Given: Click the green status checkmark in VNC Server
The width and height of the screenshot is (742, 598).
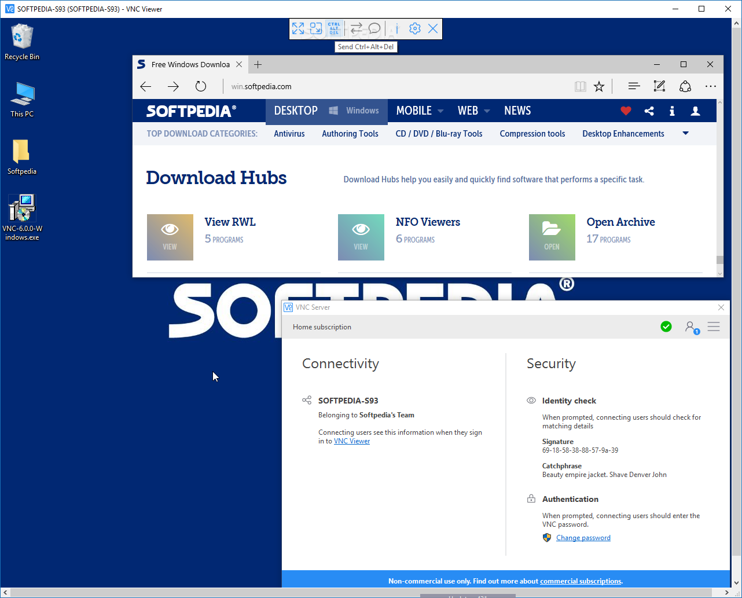Looking at the screenshot, I should 666,326.
